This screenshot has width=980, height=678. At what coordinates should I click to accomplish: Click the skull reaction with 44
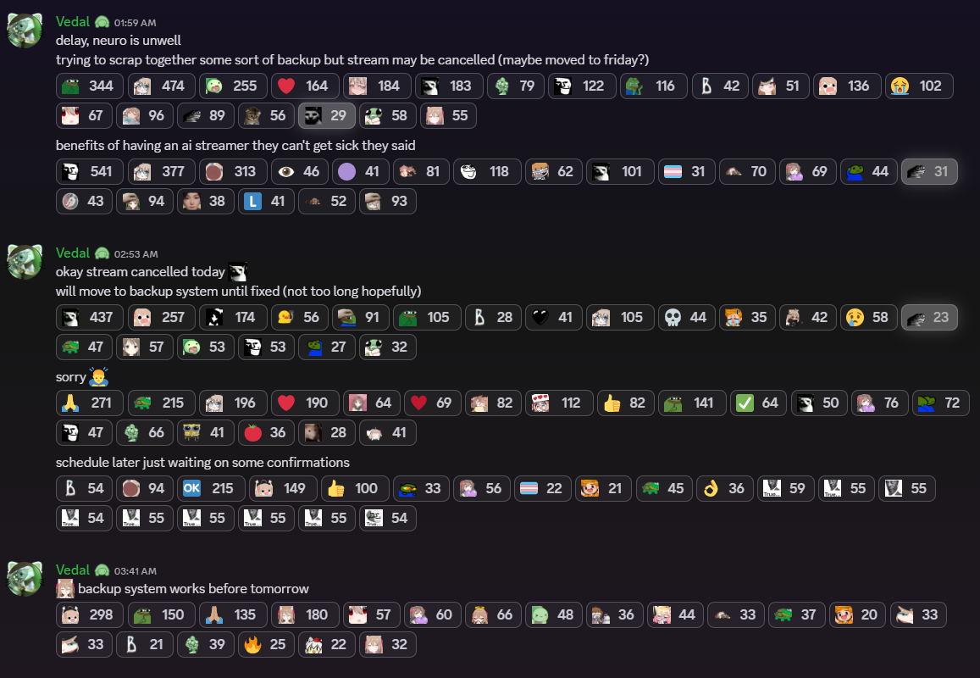coord(685,318)
